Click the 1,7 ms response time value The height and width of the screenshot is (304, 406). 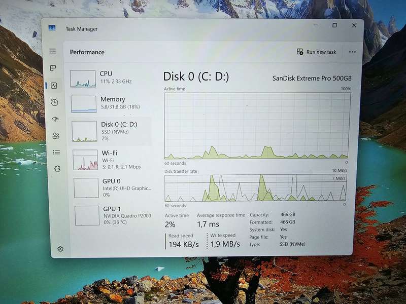(x=208, y=224)
